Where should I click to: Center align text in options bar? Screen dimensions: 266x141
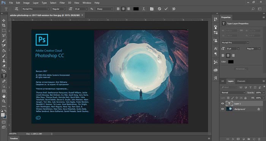(123, 9)
